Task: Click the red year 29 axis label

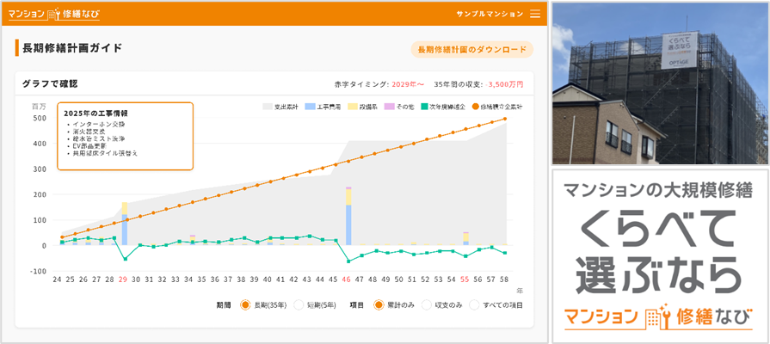Action: 123,279
